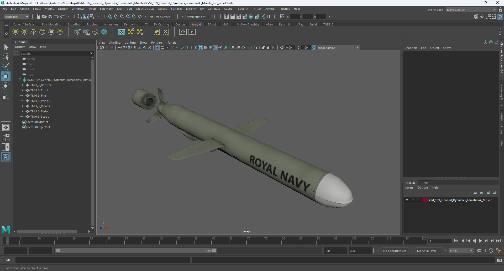Open Layers menu in layer editor
Screen dimensions: 504x271
pyautogui.click(x=409, y=187)
